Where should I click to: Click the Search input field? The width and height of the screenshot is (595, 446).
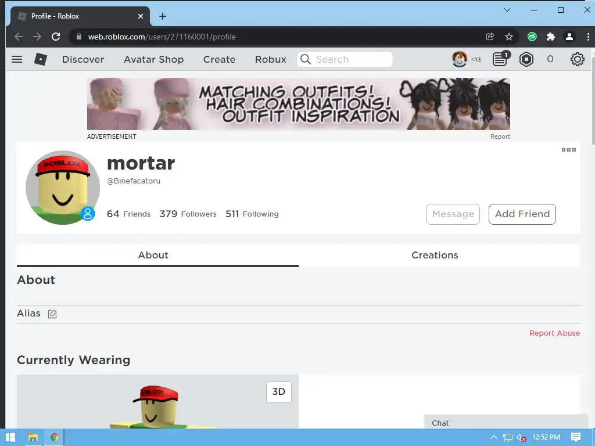[x=345, y=59]
